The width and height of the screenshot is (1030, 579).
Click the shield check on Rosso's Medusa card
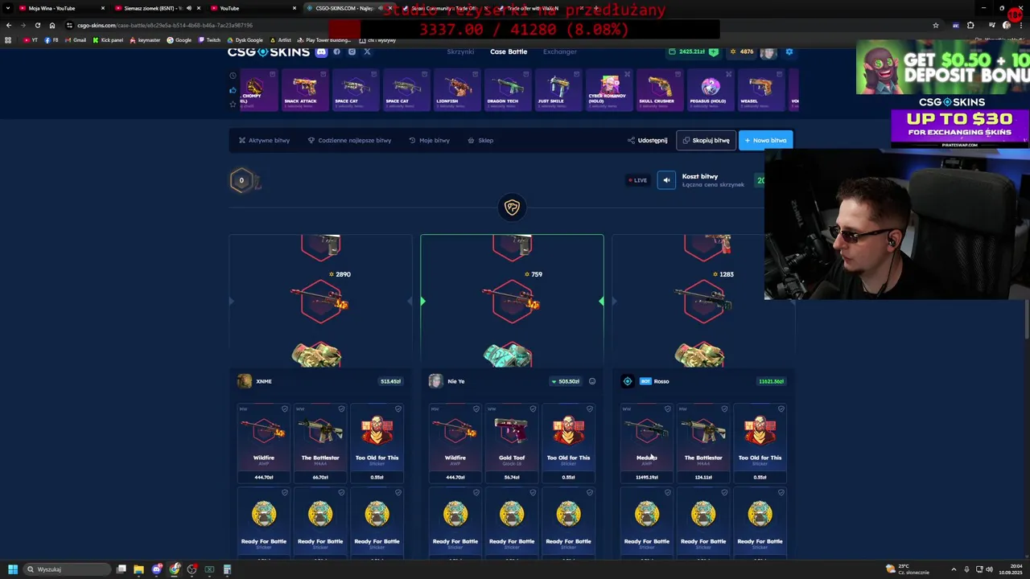668,409
